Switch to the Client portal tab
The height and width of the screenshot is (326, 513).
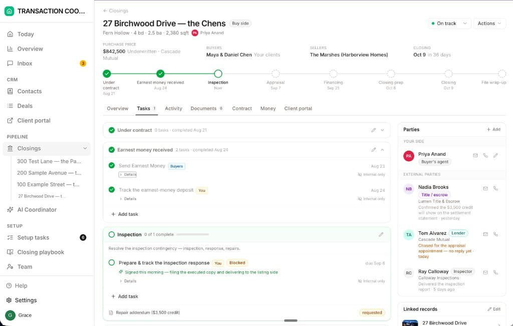click(298, 109)
